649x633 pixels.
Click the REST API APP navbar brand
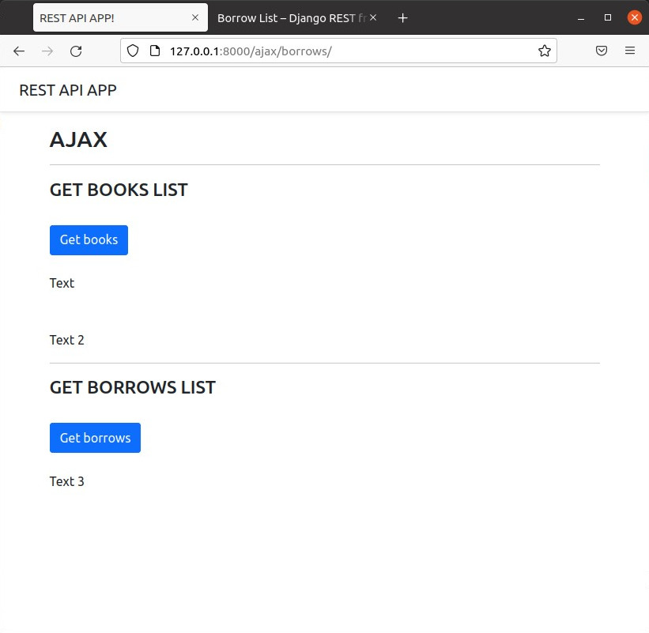(x=68, y=90)
